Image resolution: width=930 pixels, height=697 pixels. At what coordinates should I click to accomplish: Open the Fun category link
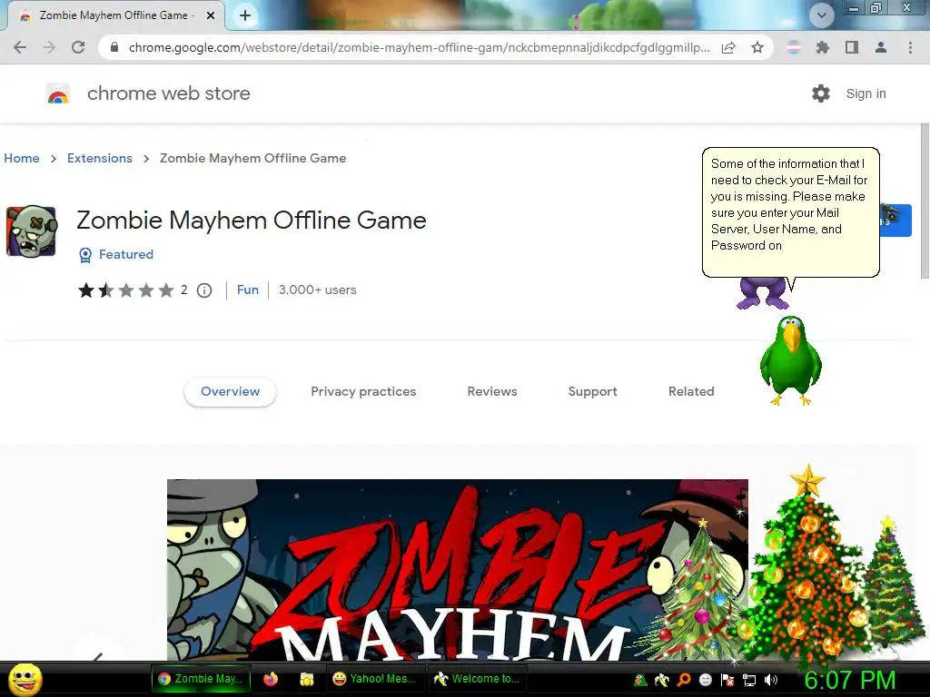247,290
